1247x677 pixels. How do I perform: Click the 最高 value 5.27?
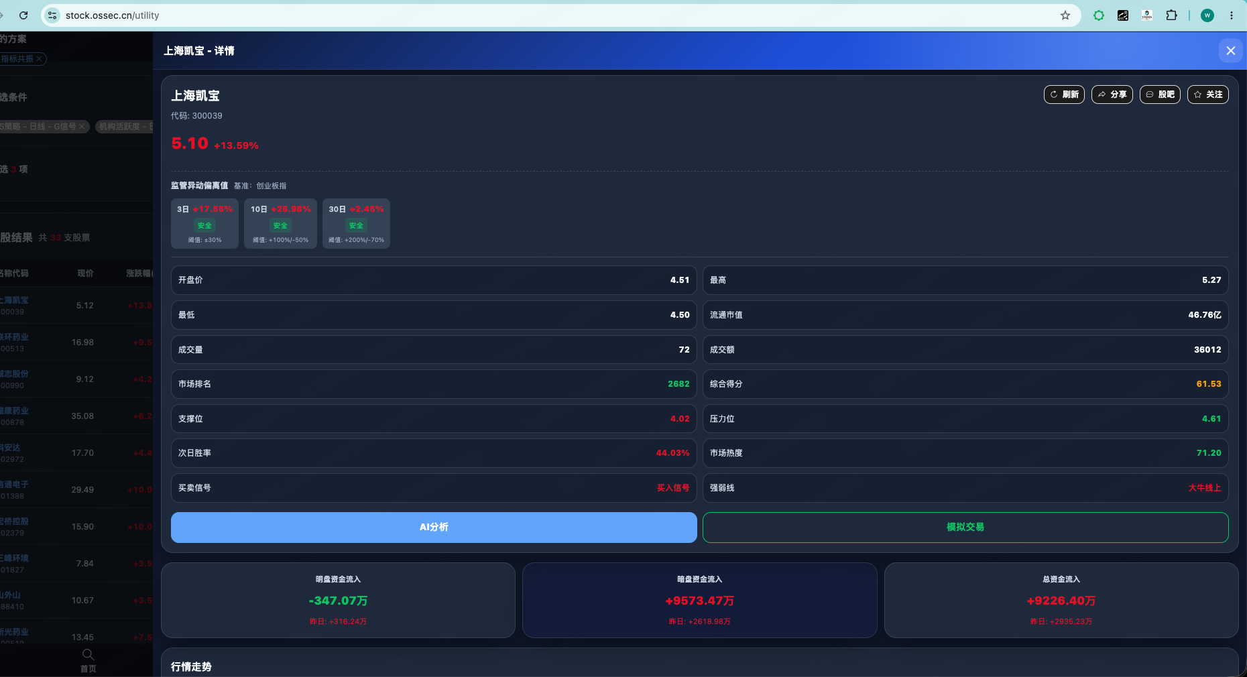tap(1211, 280)
